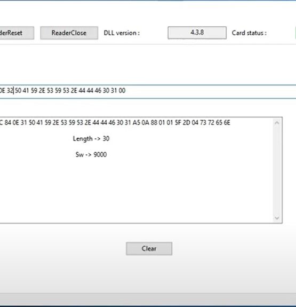Image resolution: width=296 pixels, height=307 pixels.
Task: Clear the output log with Clear button
Action: [149, 248]
